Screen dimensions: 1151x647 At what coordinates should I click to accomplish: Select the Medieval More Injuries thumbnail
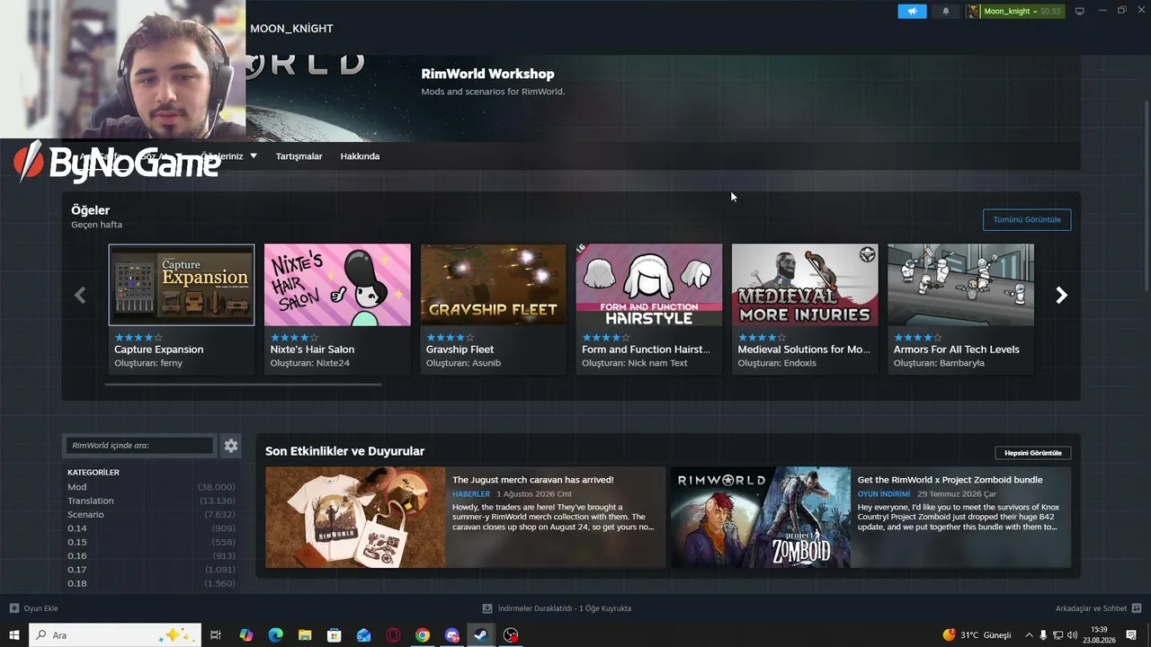tap(805, 285)
